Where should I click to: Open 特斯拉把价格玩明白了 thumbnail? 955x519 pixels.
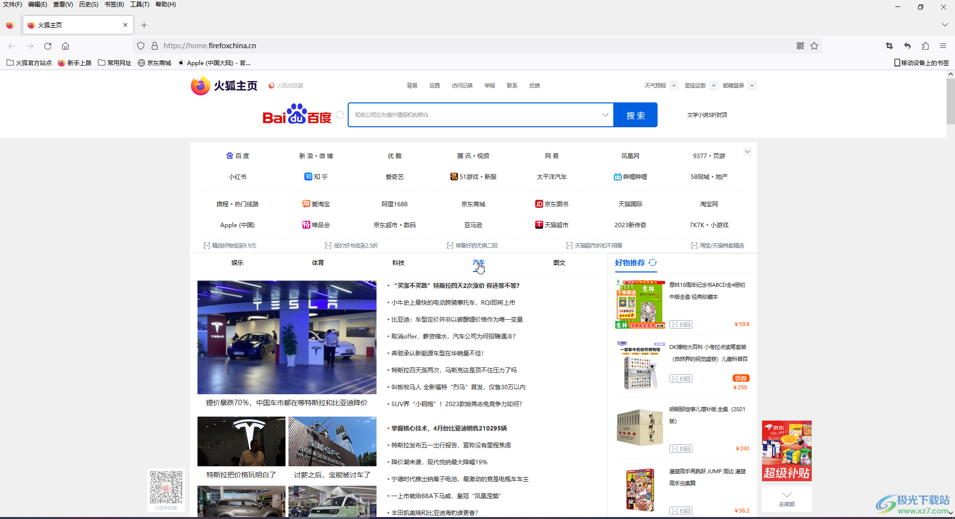pyautogui.click(x=241, y=441)
